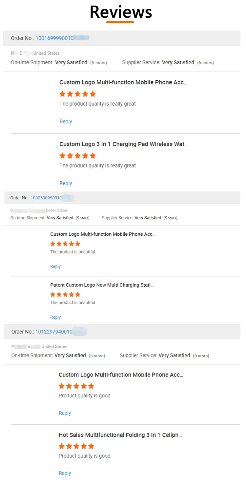Open the Hot Sales Multifunctional Folding 3 In 1 title

pyautogui.click(x=120, y=435)
